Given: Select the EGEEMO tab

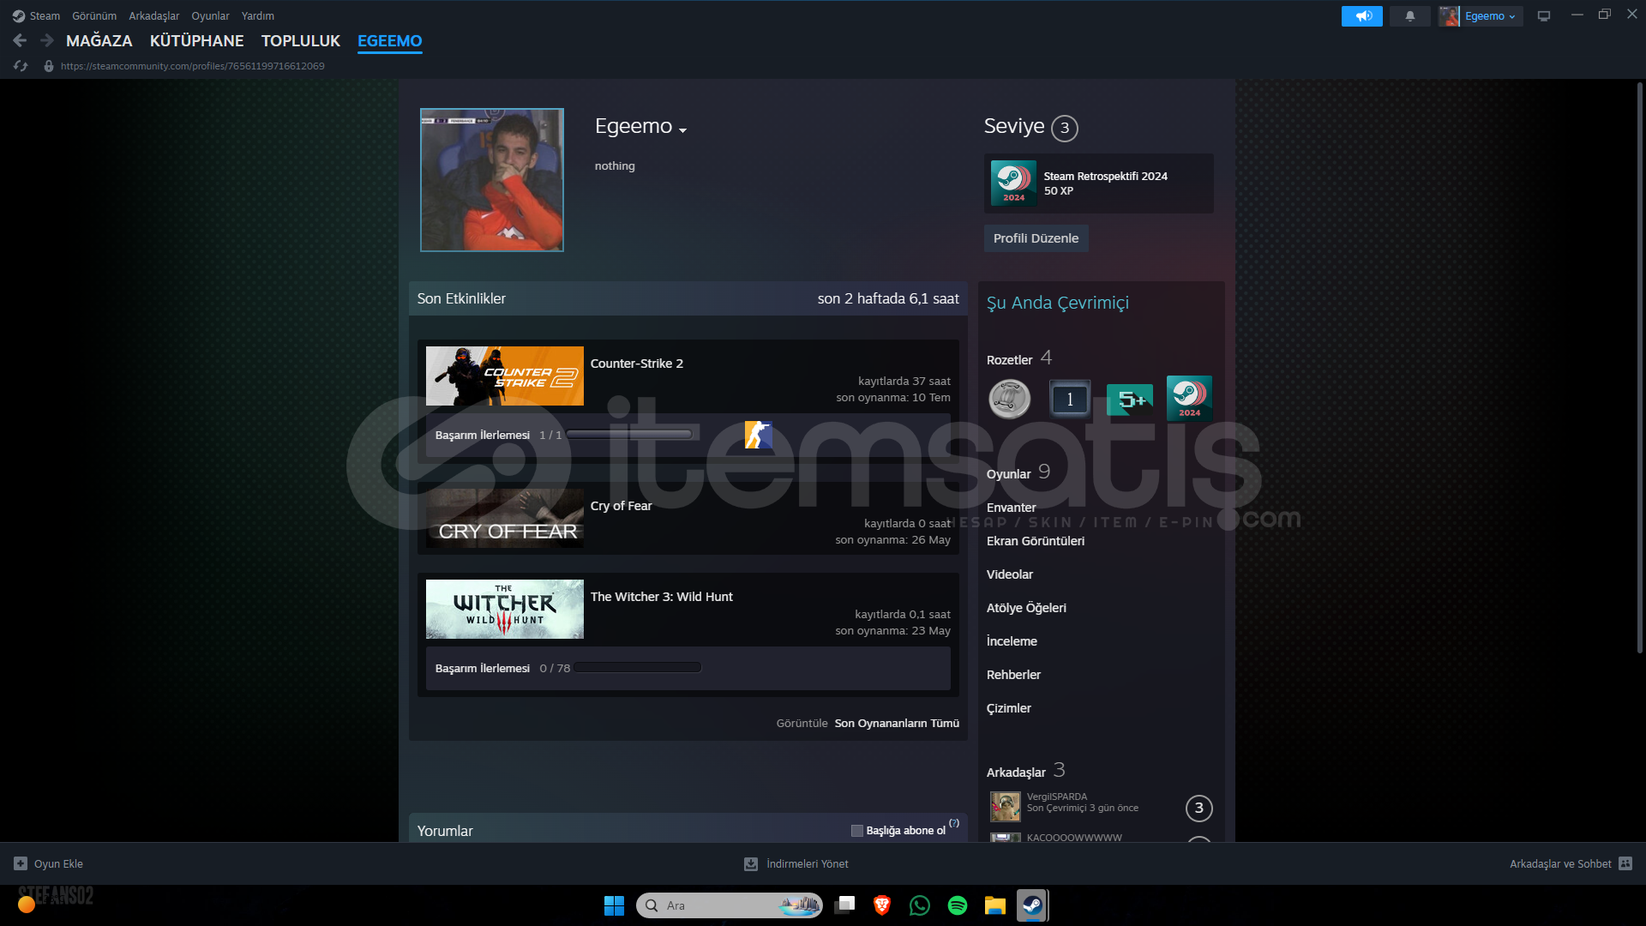Looking at the screenshot, I should (x=390, y=40).
